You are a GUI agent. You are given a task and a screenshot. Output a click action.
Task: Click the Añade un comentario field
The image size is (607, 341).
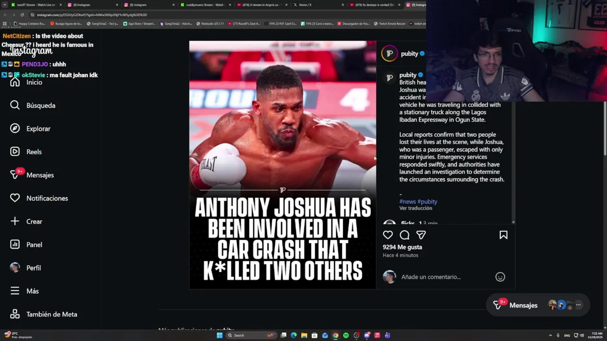[x=446, y=277]
